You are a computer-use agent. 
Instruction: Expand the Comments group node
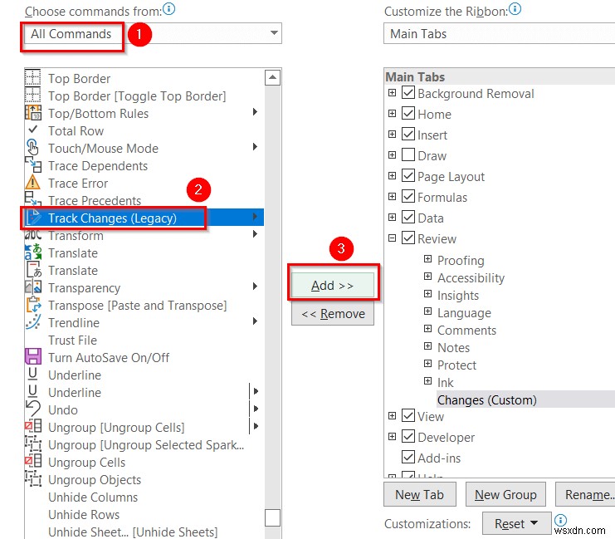click(427, 329)
